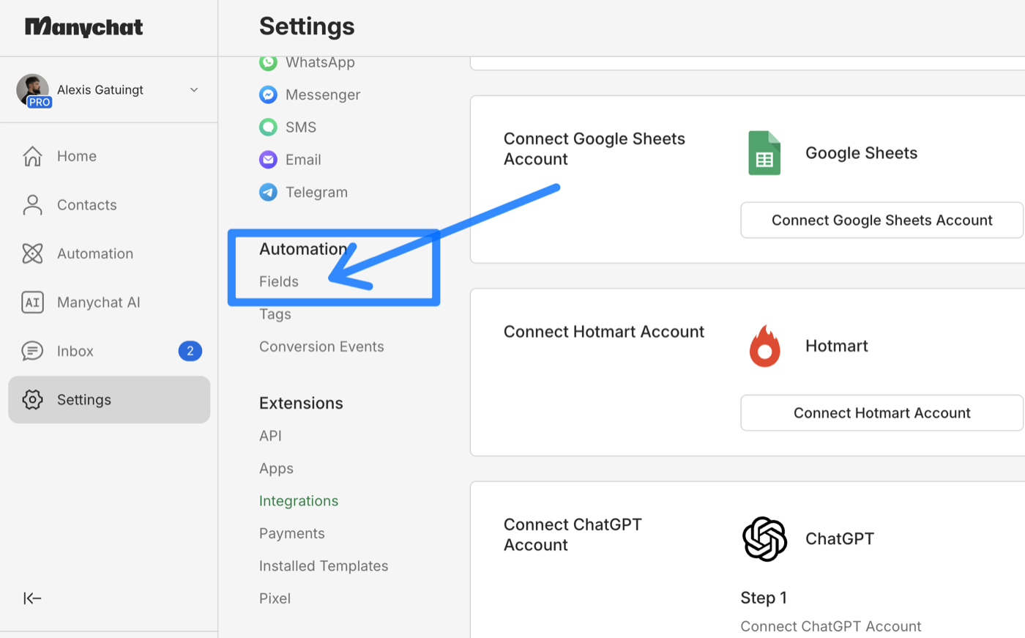Expand the account dropdown chevron
Viewport: 1025px width, 638px height.
pos(194,90)
